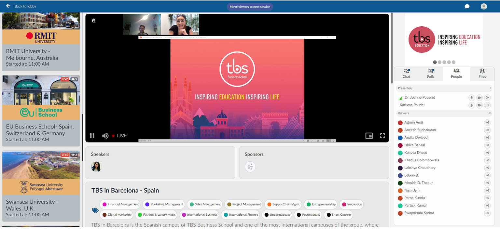Toggle Karisma Poudel's microphone
The width and height of the screenshot is (500, 229).
472,105
